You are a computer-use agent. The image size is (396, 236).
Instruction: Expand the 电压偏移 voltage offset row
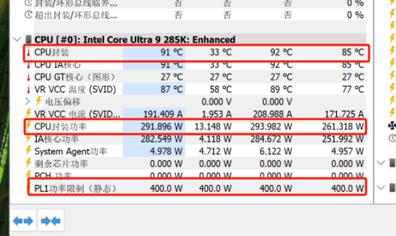click(27, 102)
